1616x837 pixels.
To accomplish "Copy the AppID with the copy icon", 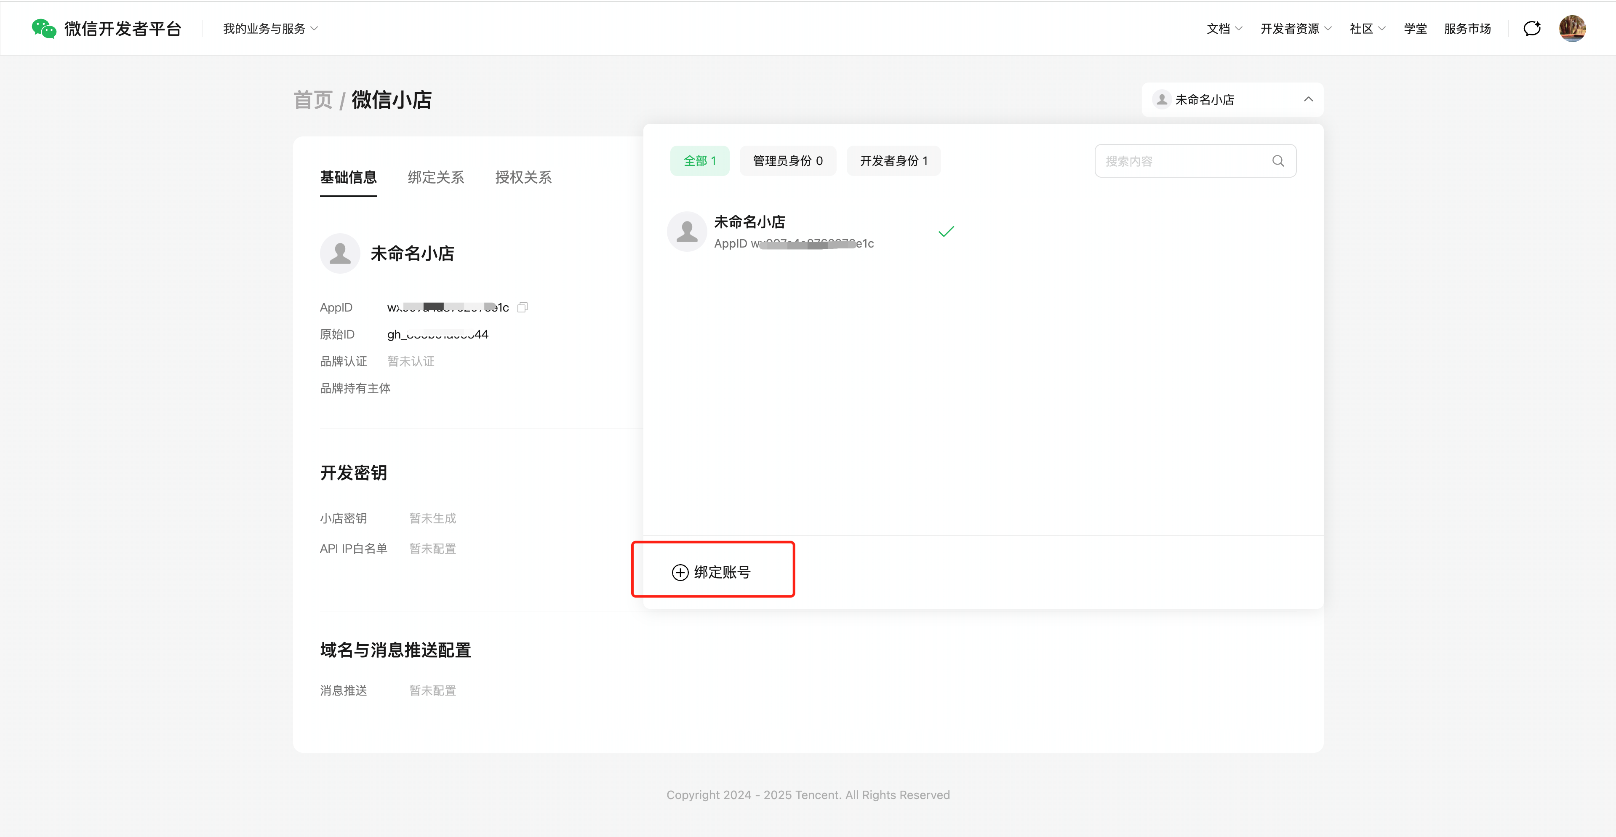I will pos(522,307).
